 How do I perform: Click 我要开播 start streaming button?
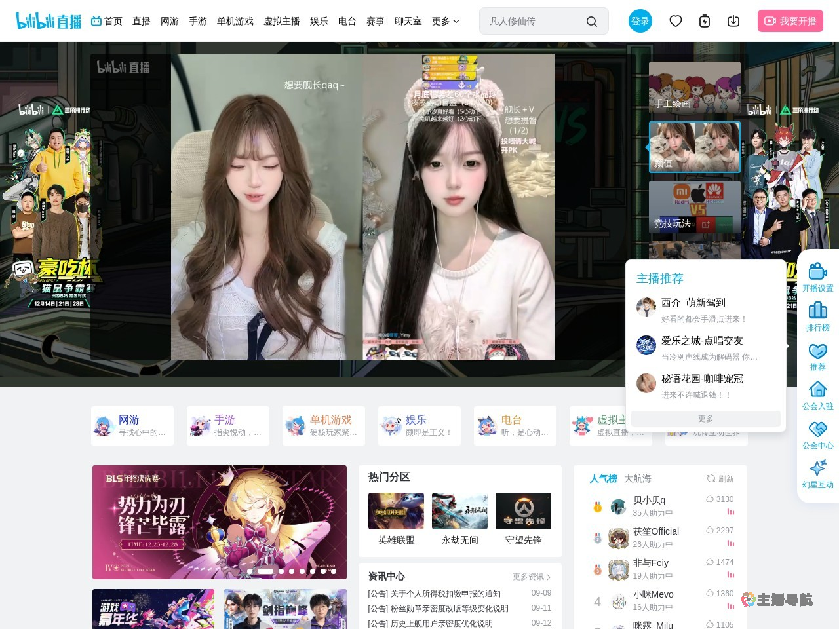(x=790, y=21)
